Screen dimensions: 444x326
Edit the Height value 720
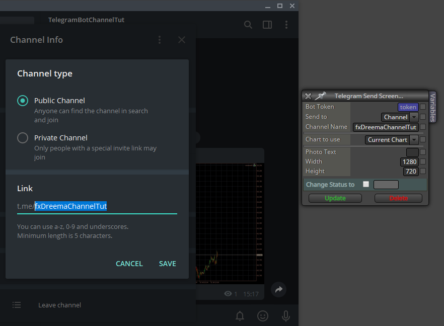point(411,171)
